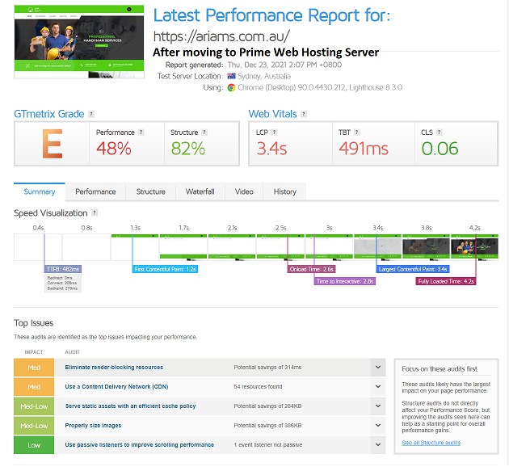Expand the efficient cache policy audit

(378, 406)
